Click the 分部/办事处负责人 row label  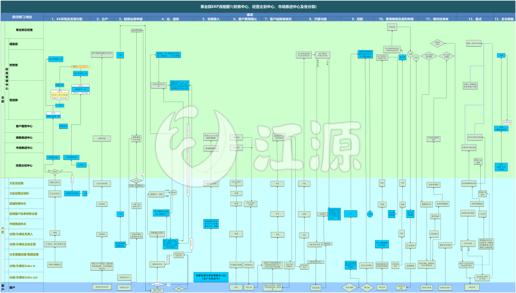[21, 234]
